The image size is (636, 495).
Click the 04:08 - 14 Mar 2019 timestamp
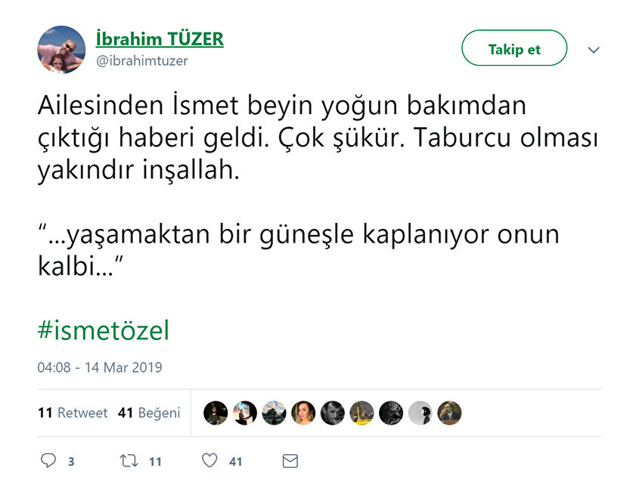[x=100, y=368]
